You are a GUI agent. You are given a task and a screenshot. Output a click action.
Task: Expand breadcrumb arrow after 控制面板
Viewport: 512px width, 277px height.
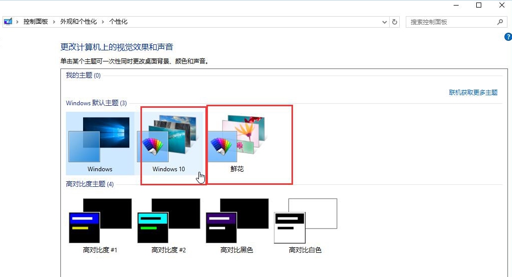click(x=54, y=22)
